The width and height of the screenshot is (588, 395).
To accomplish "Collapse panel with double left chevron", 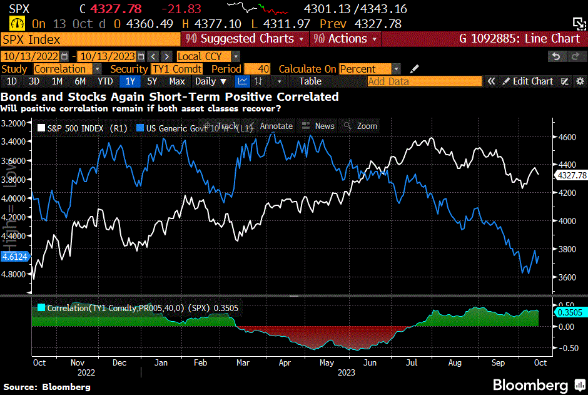I will (491, 81).
